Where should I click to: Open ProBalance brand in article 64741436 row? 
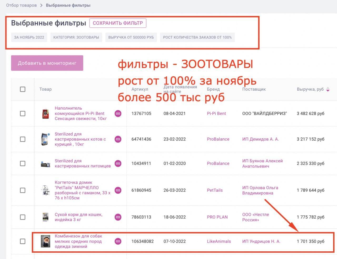pyautogui.click(x=218, y=139)
